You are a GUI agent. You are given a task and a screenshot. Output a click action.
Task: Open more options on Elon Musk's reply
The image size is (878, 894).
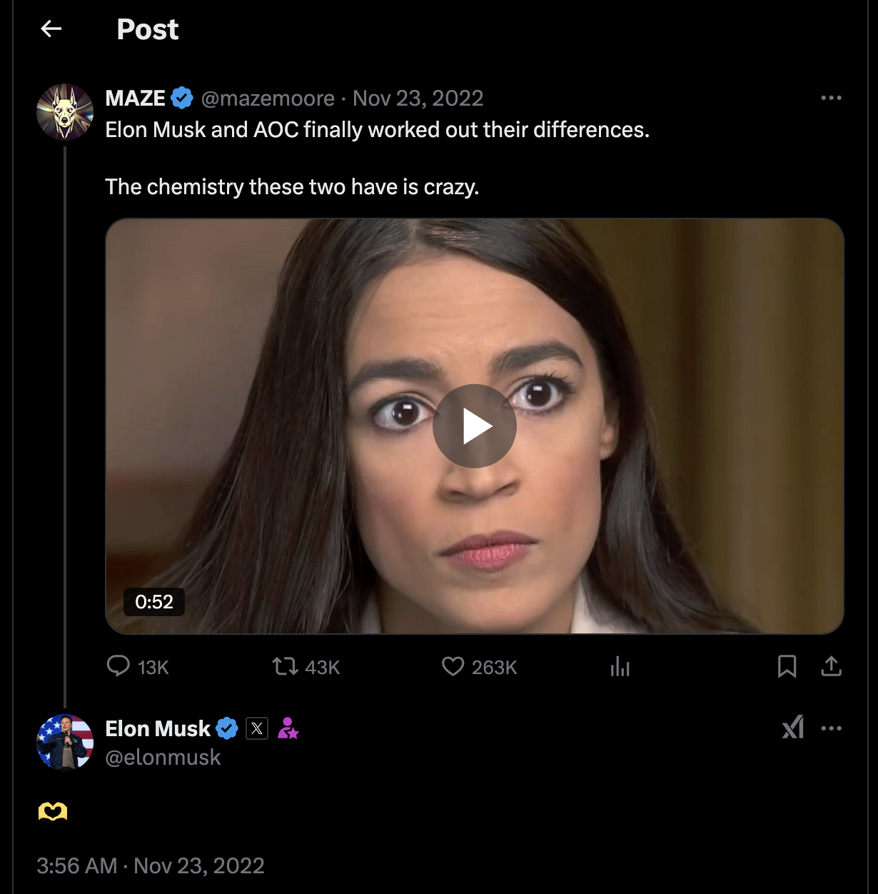(831, 728)
